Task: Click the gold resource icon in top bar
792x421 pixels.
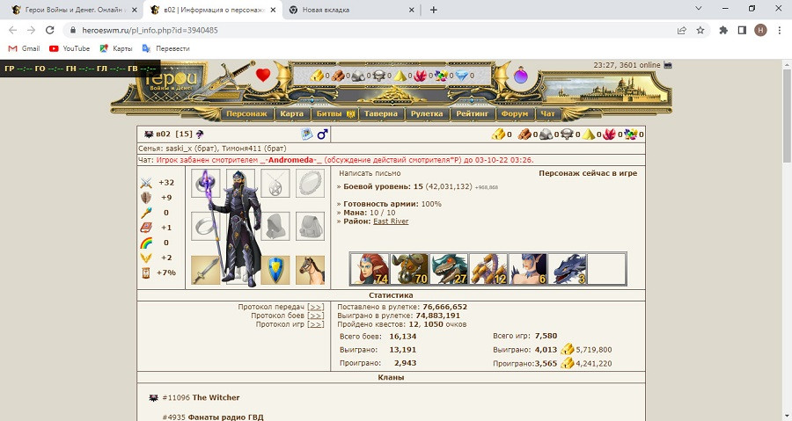Action: pyautogui.click(x=317, y=76)
